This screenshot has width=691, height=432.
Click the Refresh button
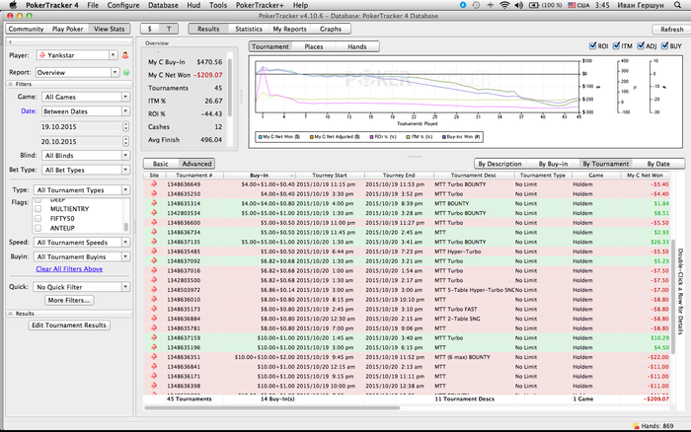tap(671, 29)
